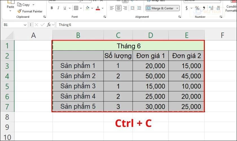Click cell Sản phẩm 5

coord(78,107)
